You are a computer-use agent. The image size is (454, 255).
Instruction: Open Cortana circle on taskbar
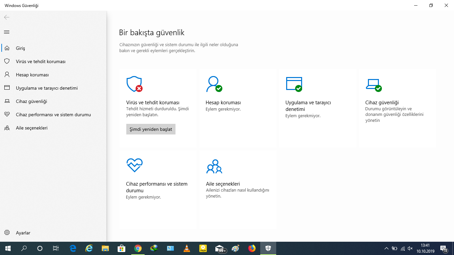click(40, 248)
